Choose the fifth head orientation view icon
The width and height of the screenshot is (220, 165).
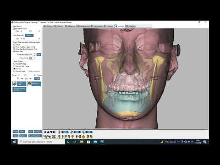click(72, 137)
